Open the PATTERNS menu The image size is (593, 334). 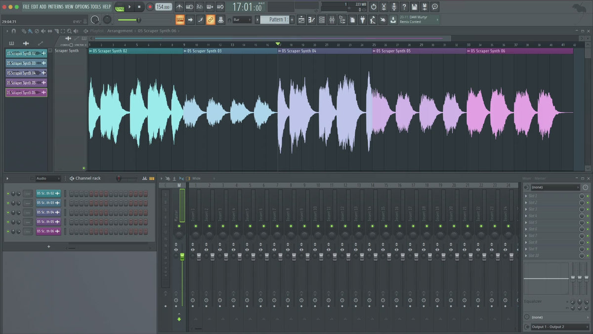(x=55, y=6)
